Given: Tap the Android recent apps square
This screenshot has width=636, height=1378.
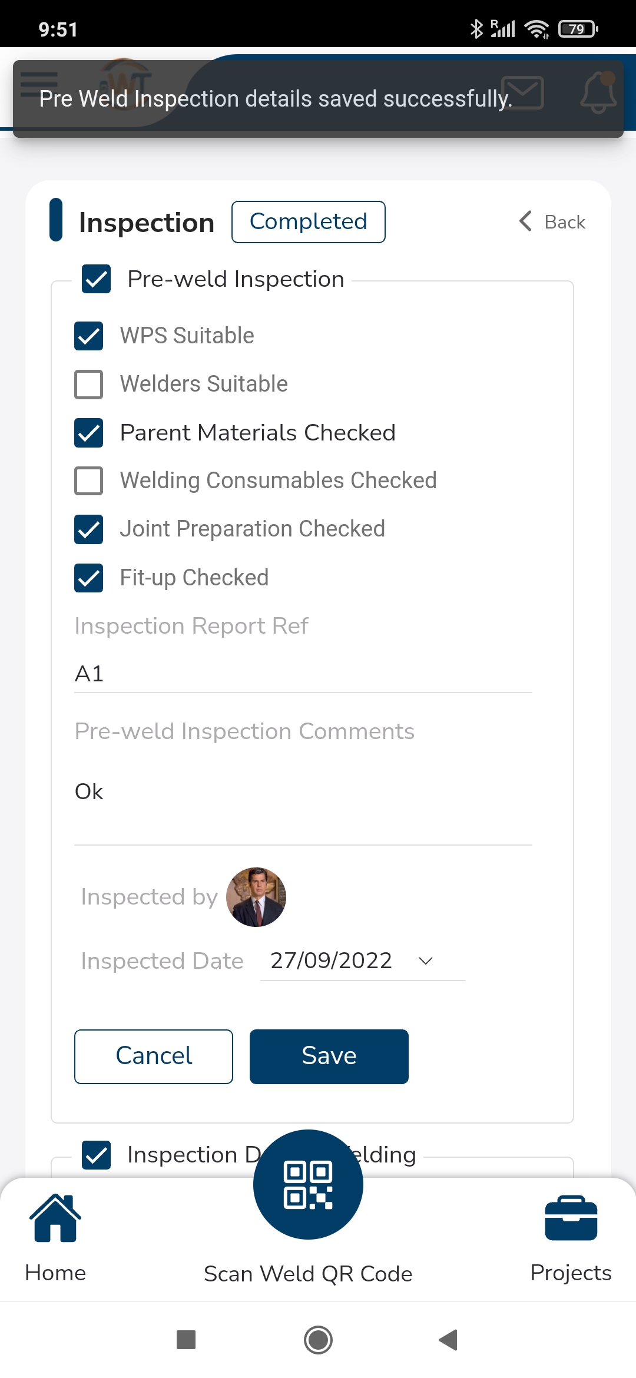Looking at the screenshot, I should 186,1340.
